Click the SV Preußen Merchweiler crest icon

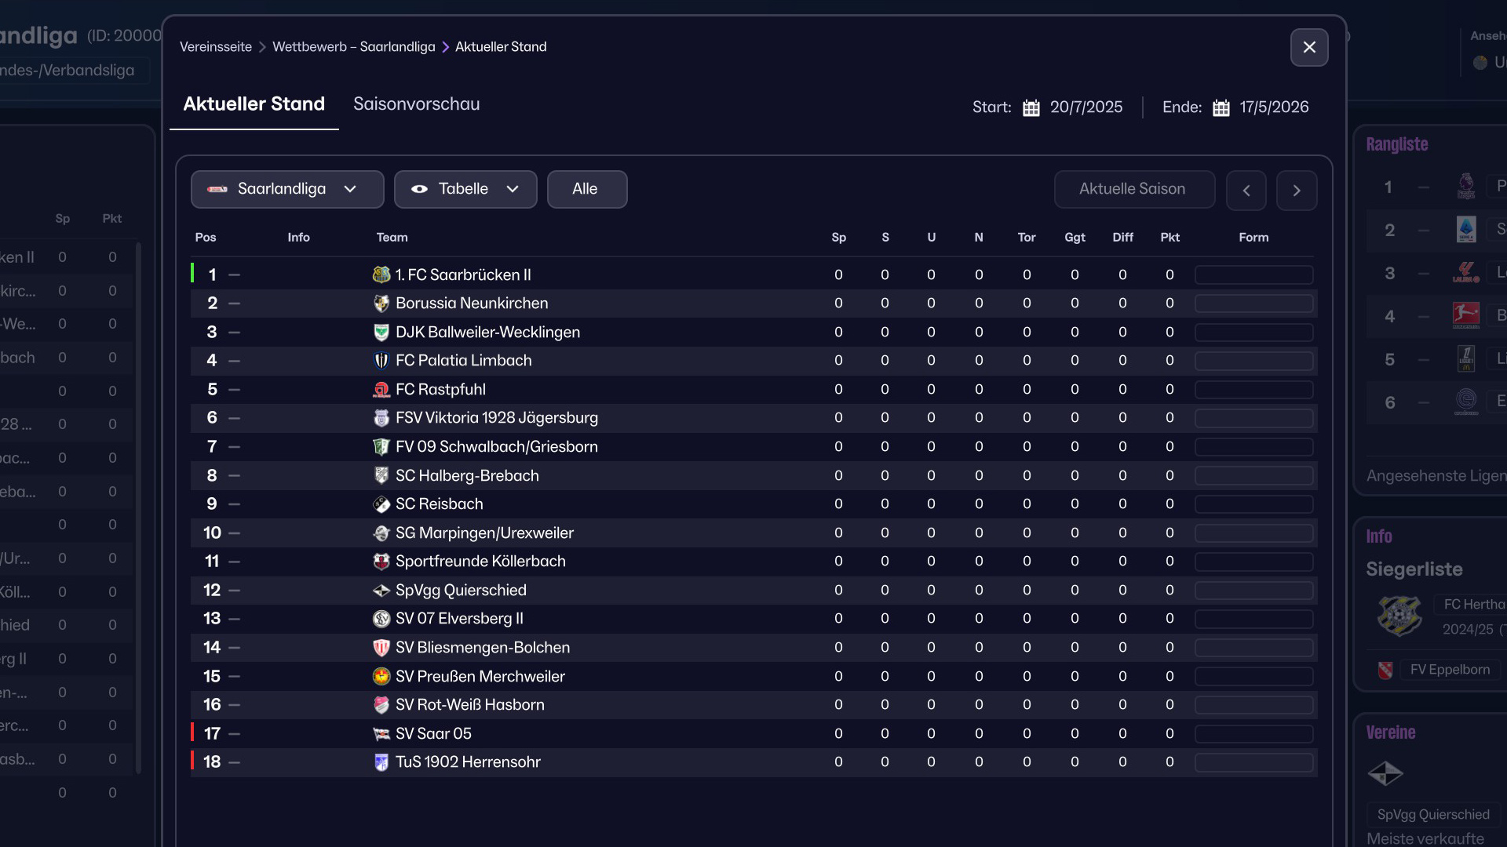(381, 676)
